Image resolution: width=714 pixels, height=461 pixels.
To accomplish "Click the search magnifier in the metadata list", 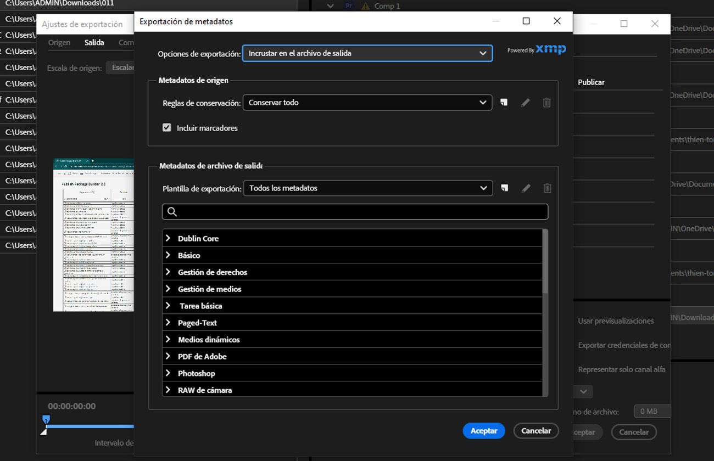I will (171, 211).
